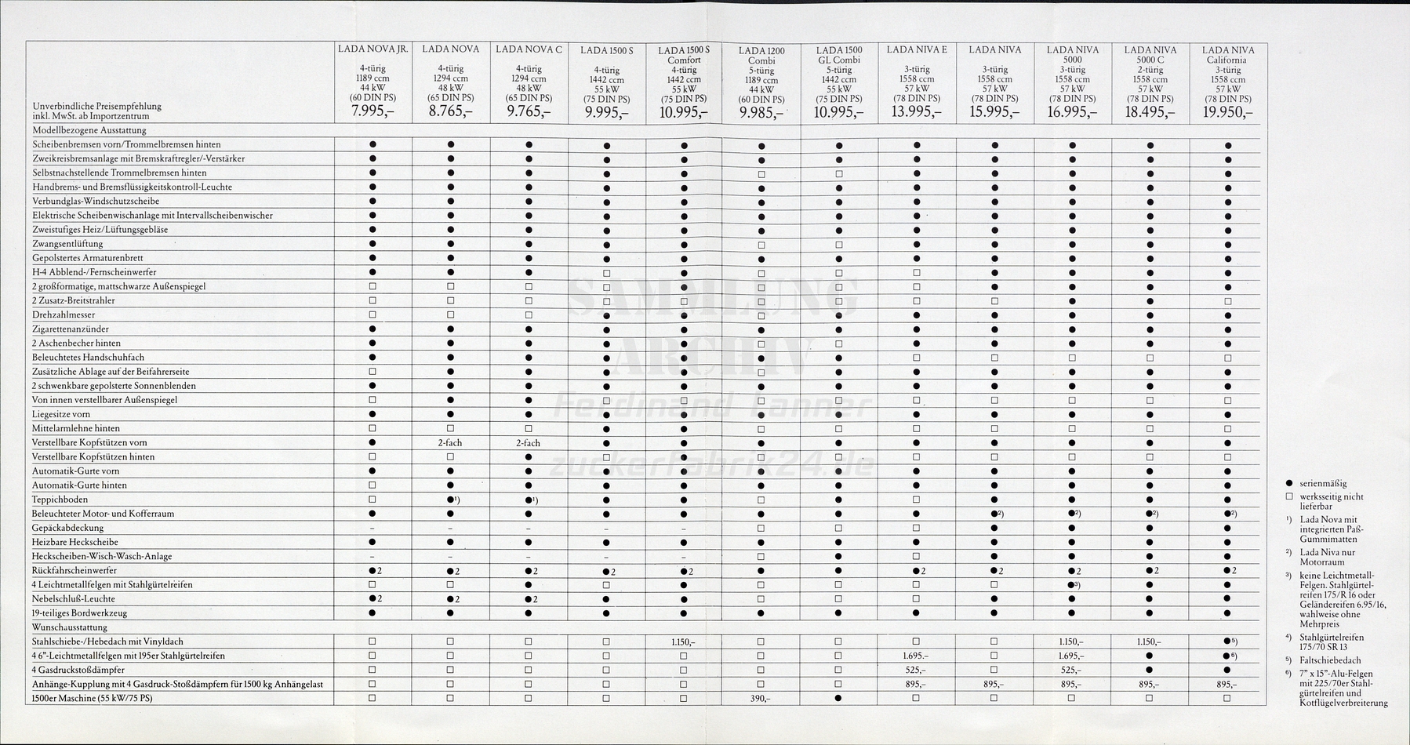
Task: Click '2-fach' in the LADA NOVA C column
Action: (x=528, y=443)
